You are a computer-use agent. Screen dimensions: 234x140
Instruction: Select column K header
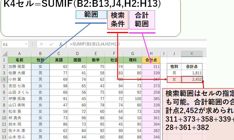point(192,54)
